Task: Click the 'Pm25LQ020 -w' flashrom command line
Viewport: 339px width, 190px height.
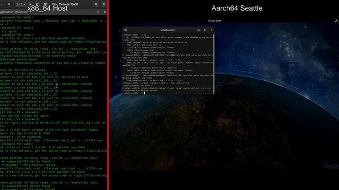Action: click(x=53, y=21)
